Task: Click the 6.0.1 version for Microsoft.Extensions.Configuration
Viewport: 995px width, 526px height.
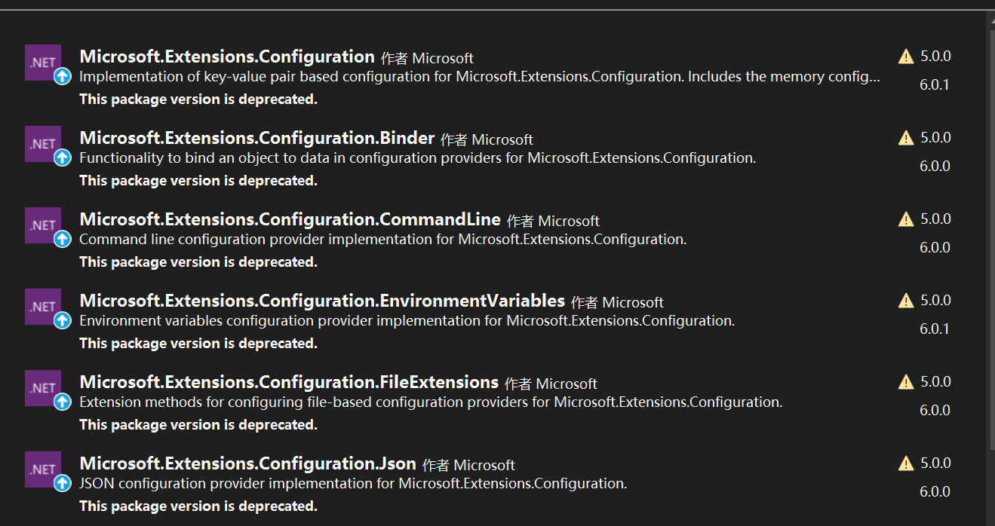Action: [x=934, y=84]
